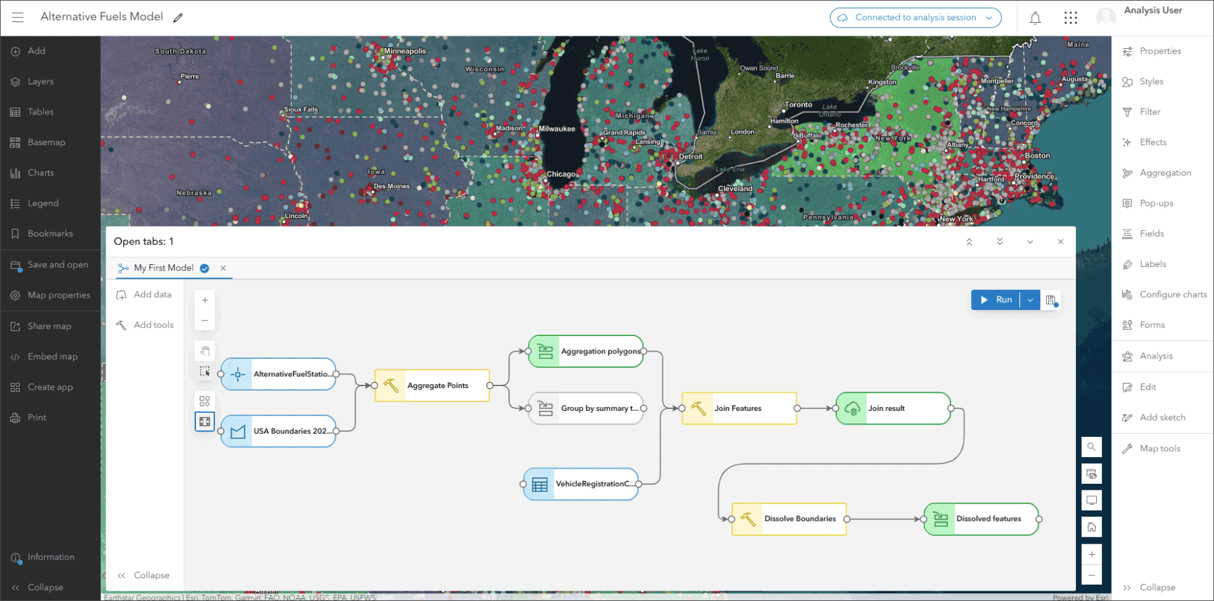Image resolution: width=1214 pixels, height=601 pixels.
Task: Open the notifications bell
Action: click(1035, 18)
